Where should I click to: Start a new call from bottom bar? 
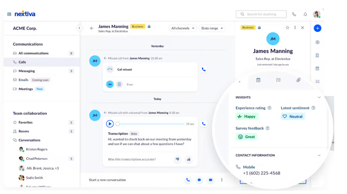click(188, 180)
